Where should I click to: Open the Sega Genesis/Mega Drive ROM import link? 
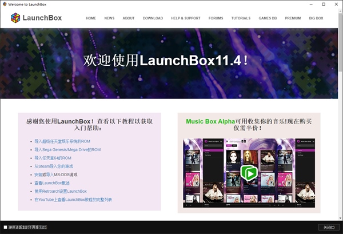click(x=67, y=150)
